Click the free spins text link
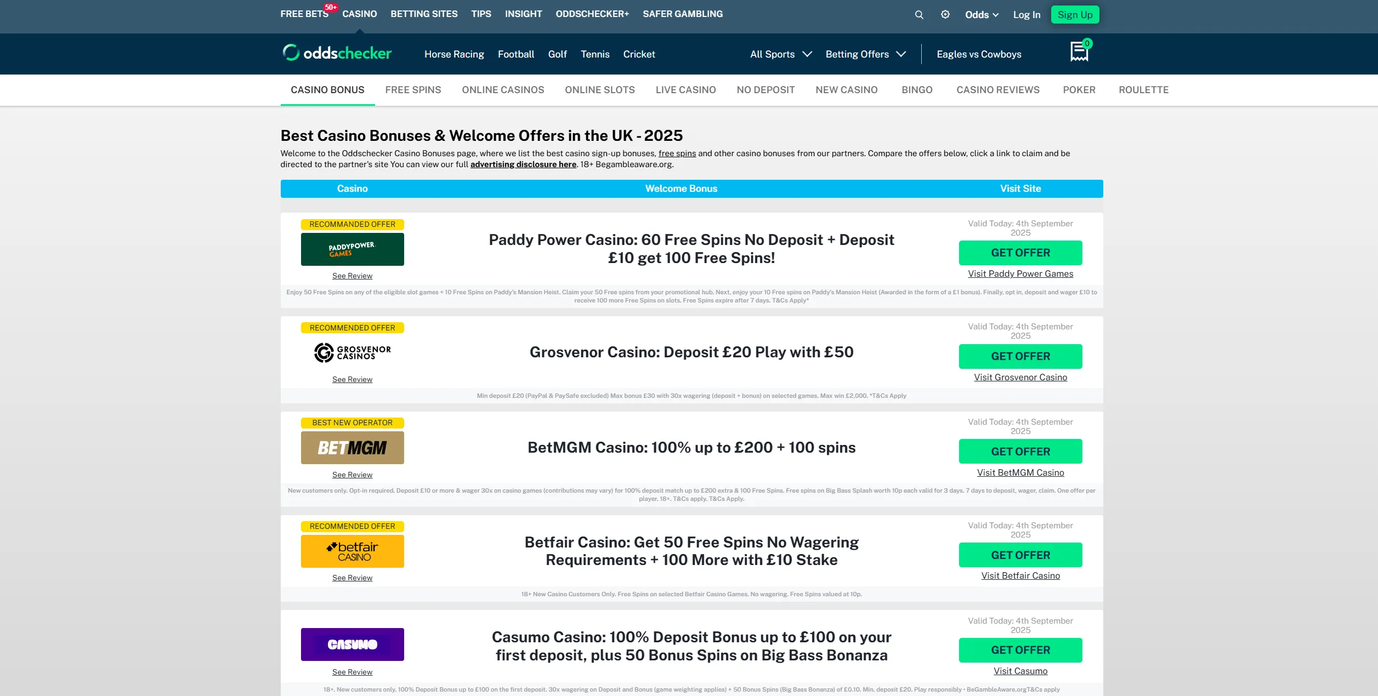The width and height of the screenshot is (1378, 696). [x=677, y=153]
